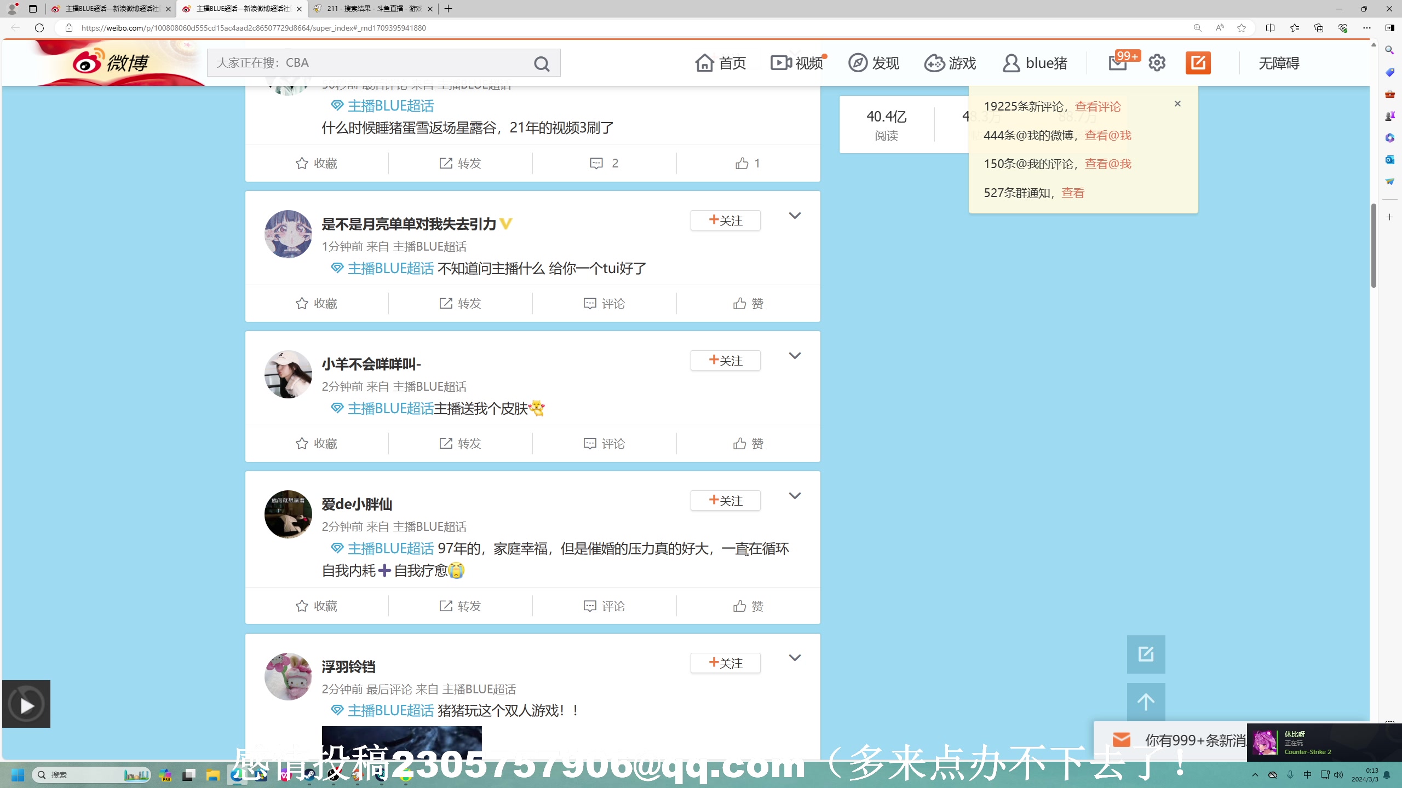Screen dimensions: 1402x788
Task: Refresh the browser page
Action: pos(39,28)
